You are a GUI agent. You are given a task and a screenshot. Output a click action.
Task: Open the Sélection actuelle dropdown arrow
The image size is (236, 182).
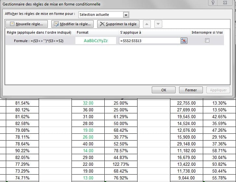(x=126, y=15)
